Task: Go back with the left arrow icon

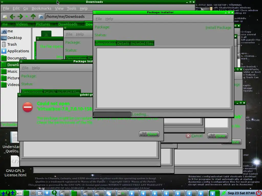Action: coord(13,17)
